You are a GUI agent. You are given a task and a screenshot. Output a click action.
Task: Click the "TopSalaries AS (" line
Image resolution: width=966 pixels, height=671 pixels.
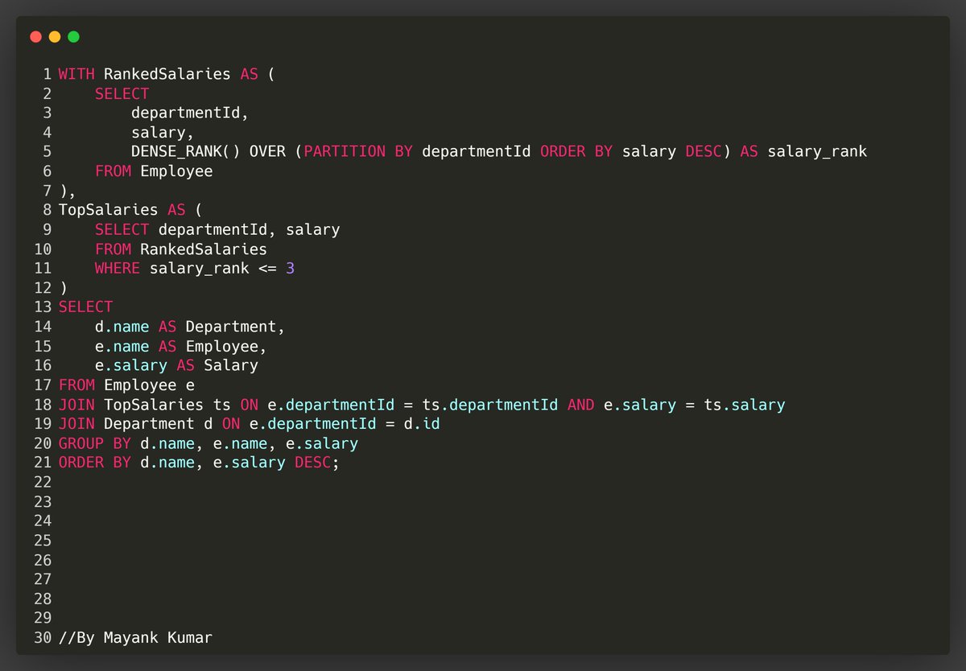(130, 210)
